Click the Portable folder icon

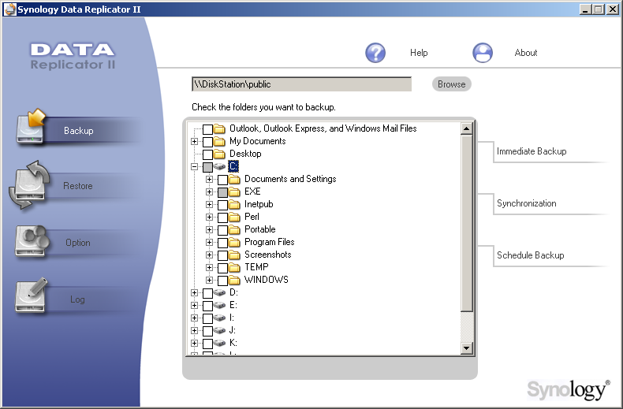[234, 229]
